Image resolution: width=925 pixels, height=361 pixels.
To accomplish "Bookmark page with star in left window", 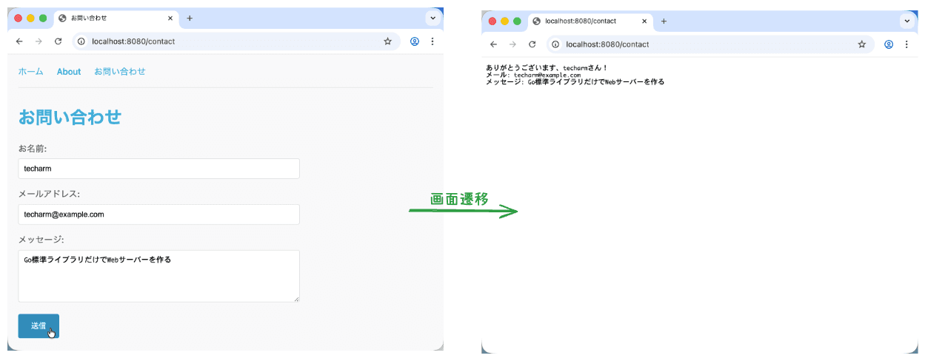I will pyautogui.click(x=387, y=41).
